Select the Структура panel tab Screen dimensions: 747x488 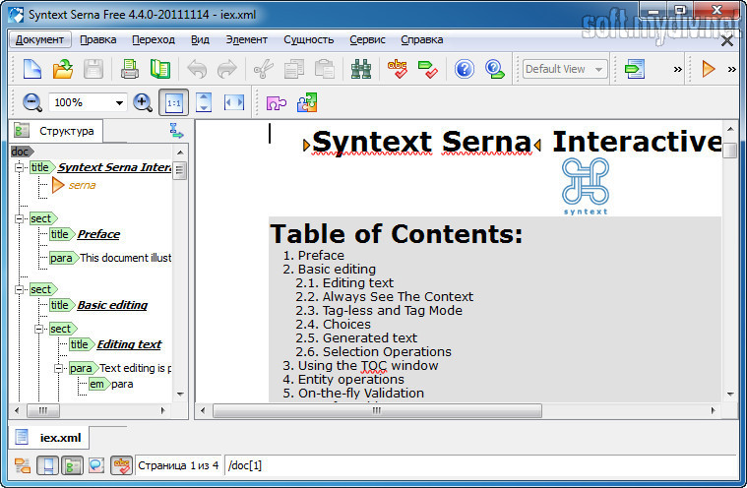click(x=55, y=131)
